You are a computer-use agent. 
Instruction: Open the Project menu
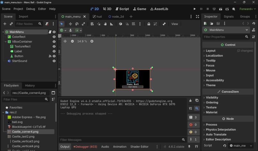click(x=18, y=9)
